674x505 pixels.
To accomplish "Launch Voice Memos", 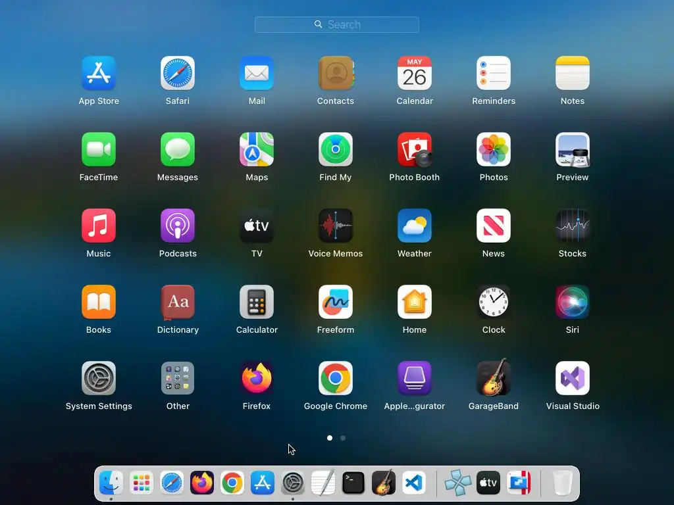I will click(x=336, y=226).
